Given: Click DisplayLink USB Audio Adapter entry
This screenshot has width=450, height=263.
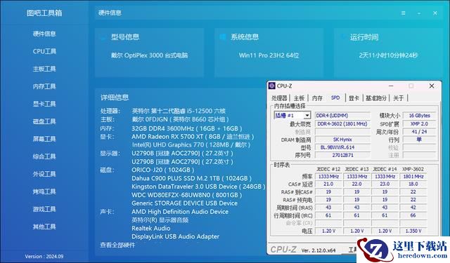Looking at the screenshot, I should [175, 236].
